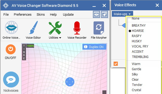Open the Preferences menu
Screen dimensions: 162x94
[x=23, y=15]
